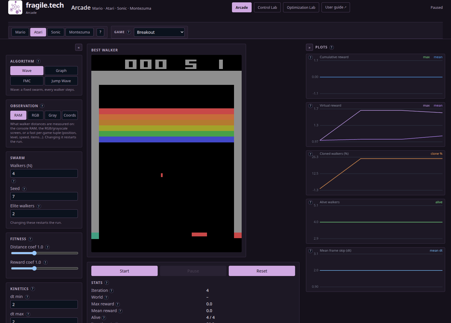The width and height of the screenshot is (451, 323).
Task: Click help icon beside Max reward stat
Action: pos(117,304)
